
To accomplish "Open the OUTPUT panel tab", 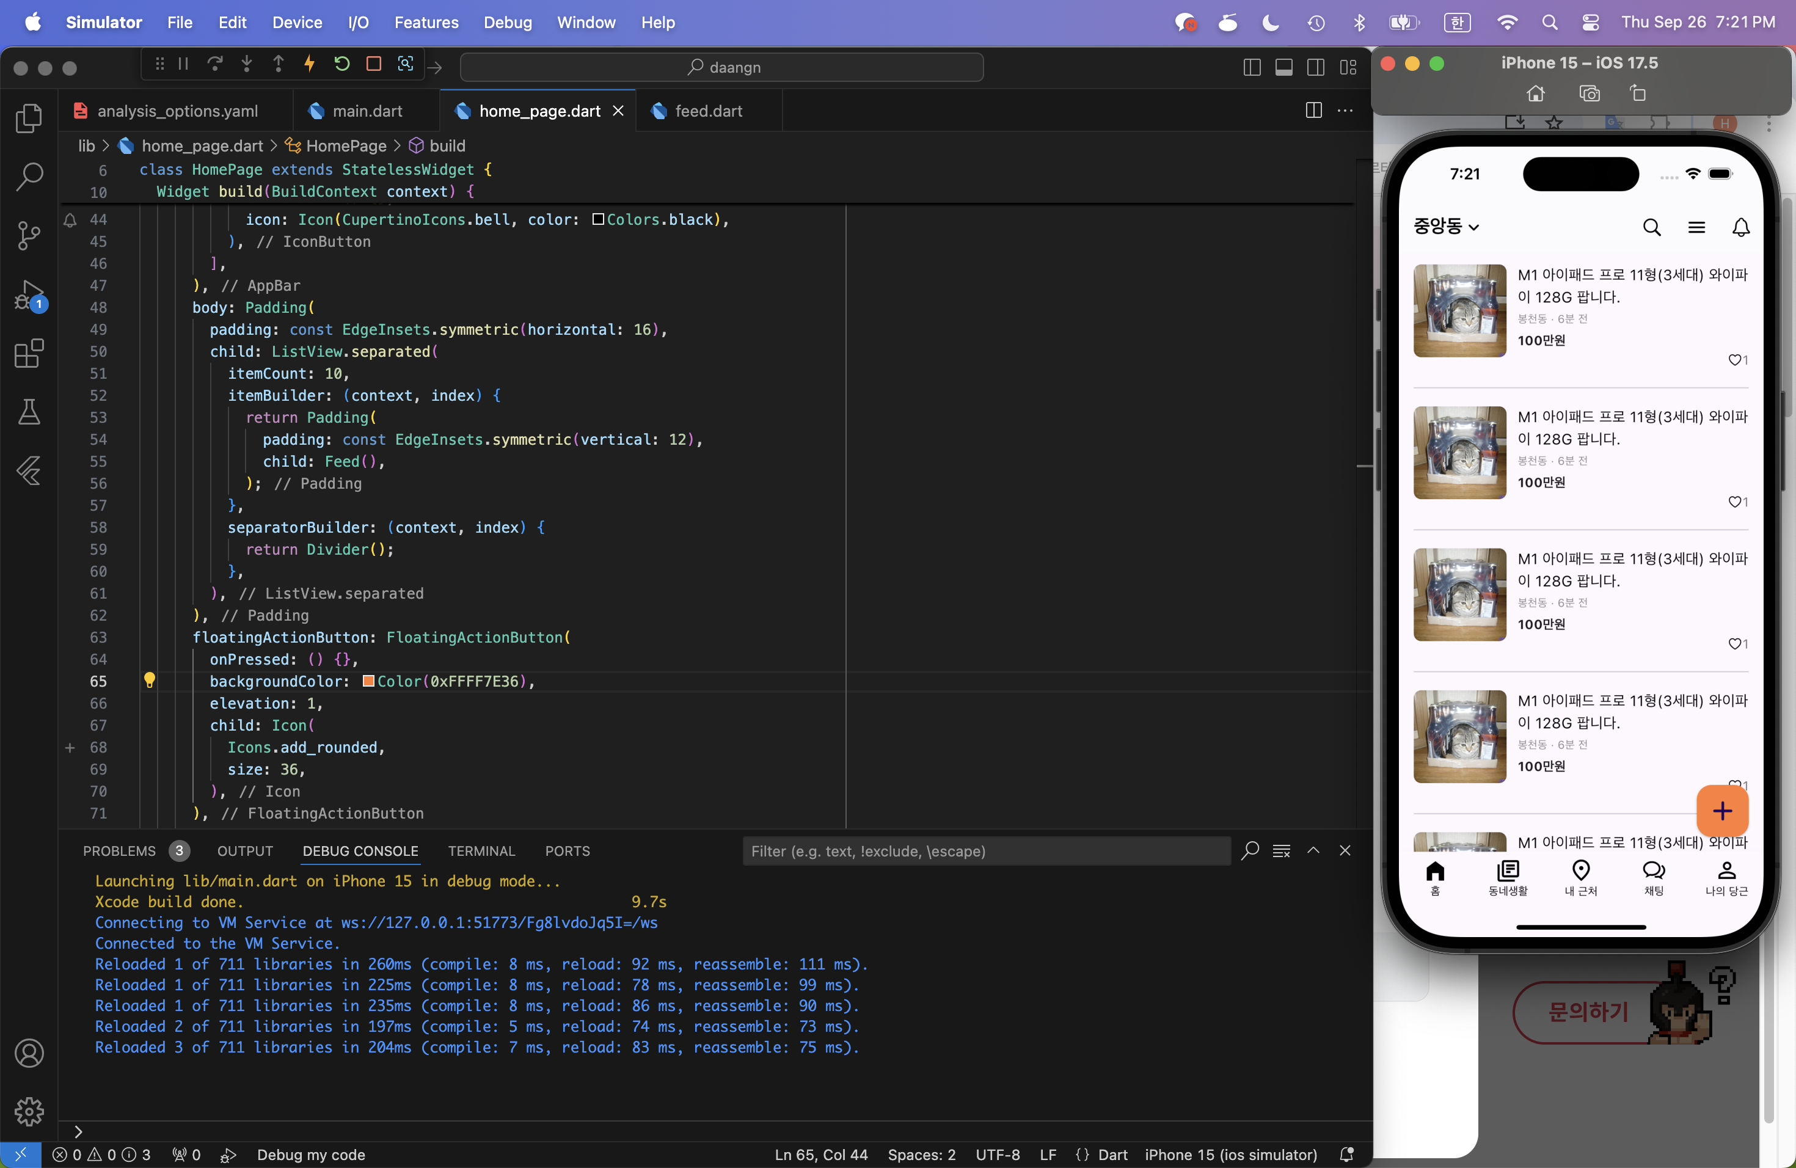I will pos(245,851).
